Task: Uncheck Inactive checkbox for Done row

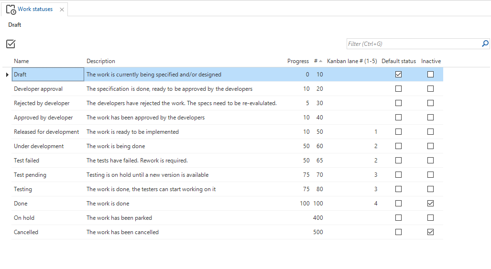Action: point(430,204)
